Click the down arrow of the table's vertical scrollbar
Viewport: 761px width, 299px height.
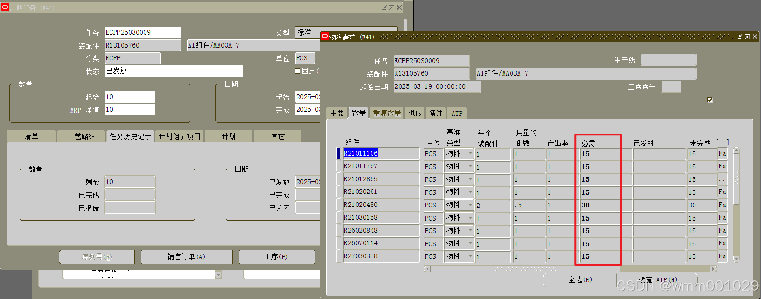tap(736, 259)
